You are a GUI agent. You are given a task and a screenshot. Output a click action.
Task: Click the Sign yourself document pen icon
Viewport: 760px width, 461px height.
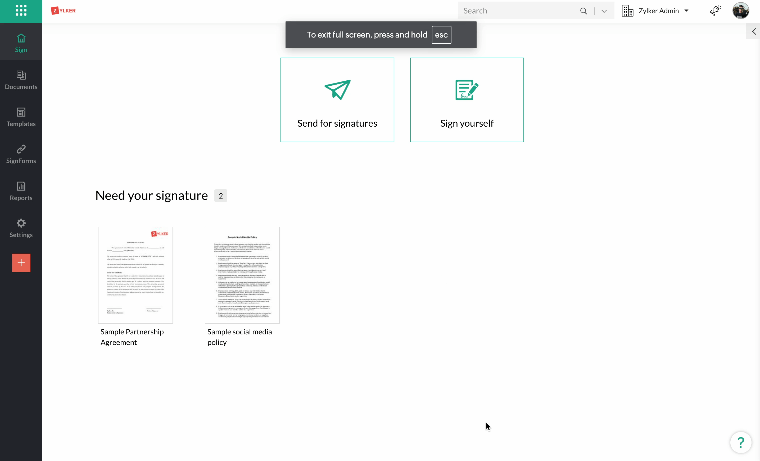pyautogui.click(x=467, y=90)
